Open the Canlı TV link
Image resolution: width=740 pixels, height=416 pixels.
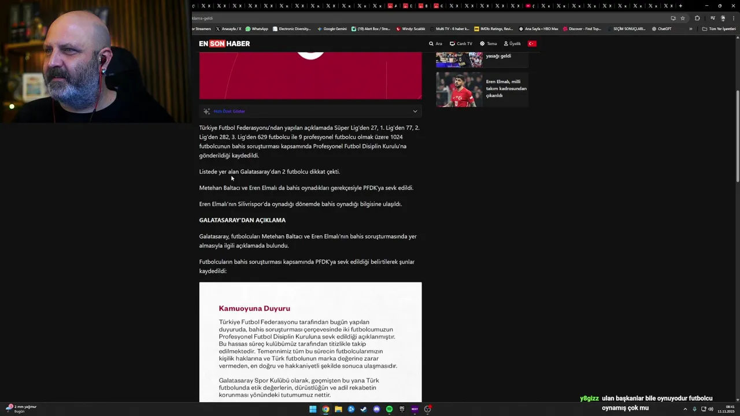tap(461, 44)
